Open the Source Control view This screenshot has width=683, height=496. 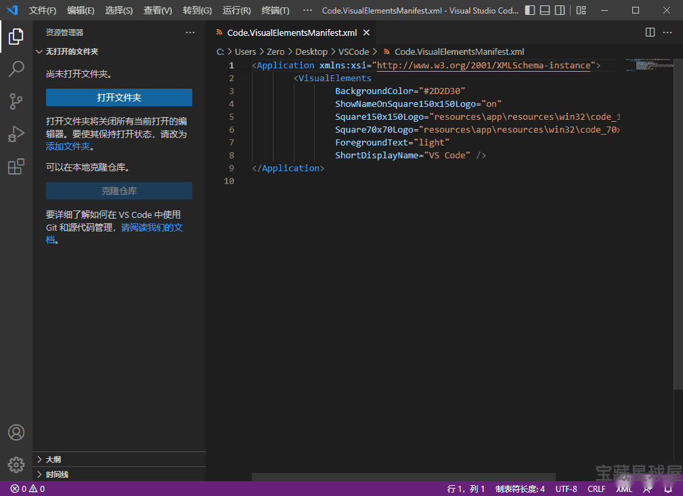[16, 101]
